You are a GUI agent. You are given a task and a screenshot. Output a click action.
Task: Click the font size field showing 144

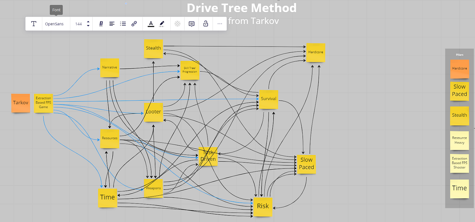tap(78, 24)
